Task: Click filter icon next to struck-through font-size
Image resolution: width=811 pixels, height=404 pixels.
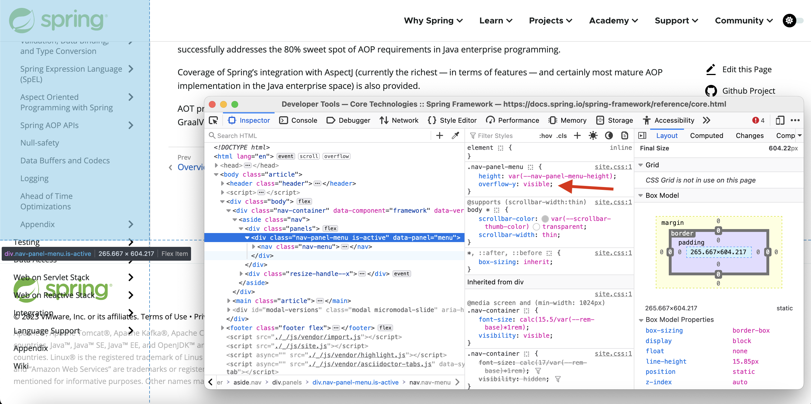Action: [538, 371]
